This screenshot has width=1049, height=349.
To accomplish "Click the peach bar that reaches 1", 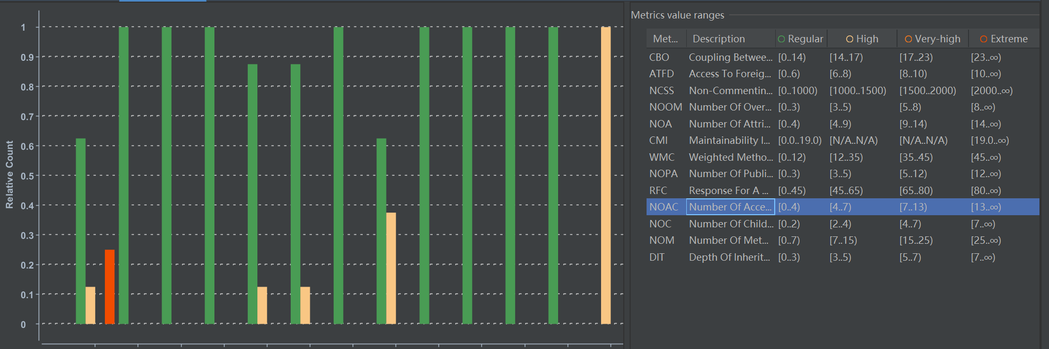I will coord(606,175).
